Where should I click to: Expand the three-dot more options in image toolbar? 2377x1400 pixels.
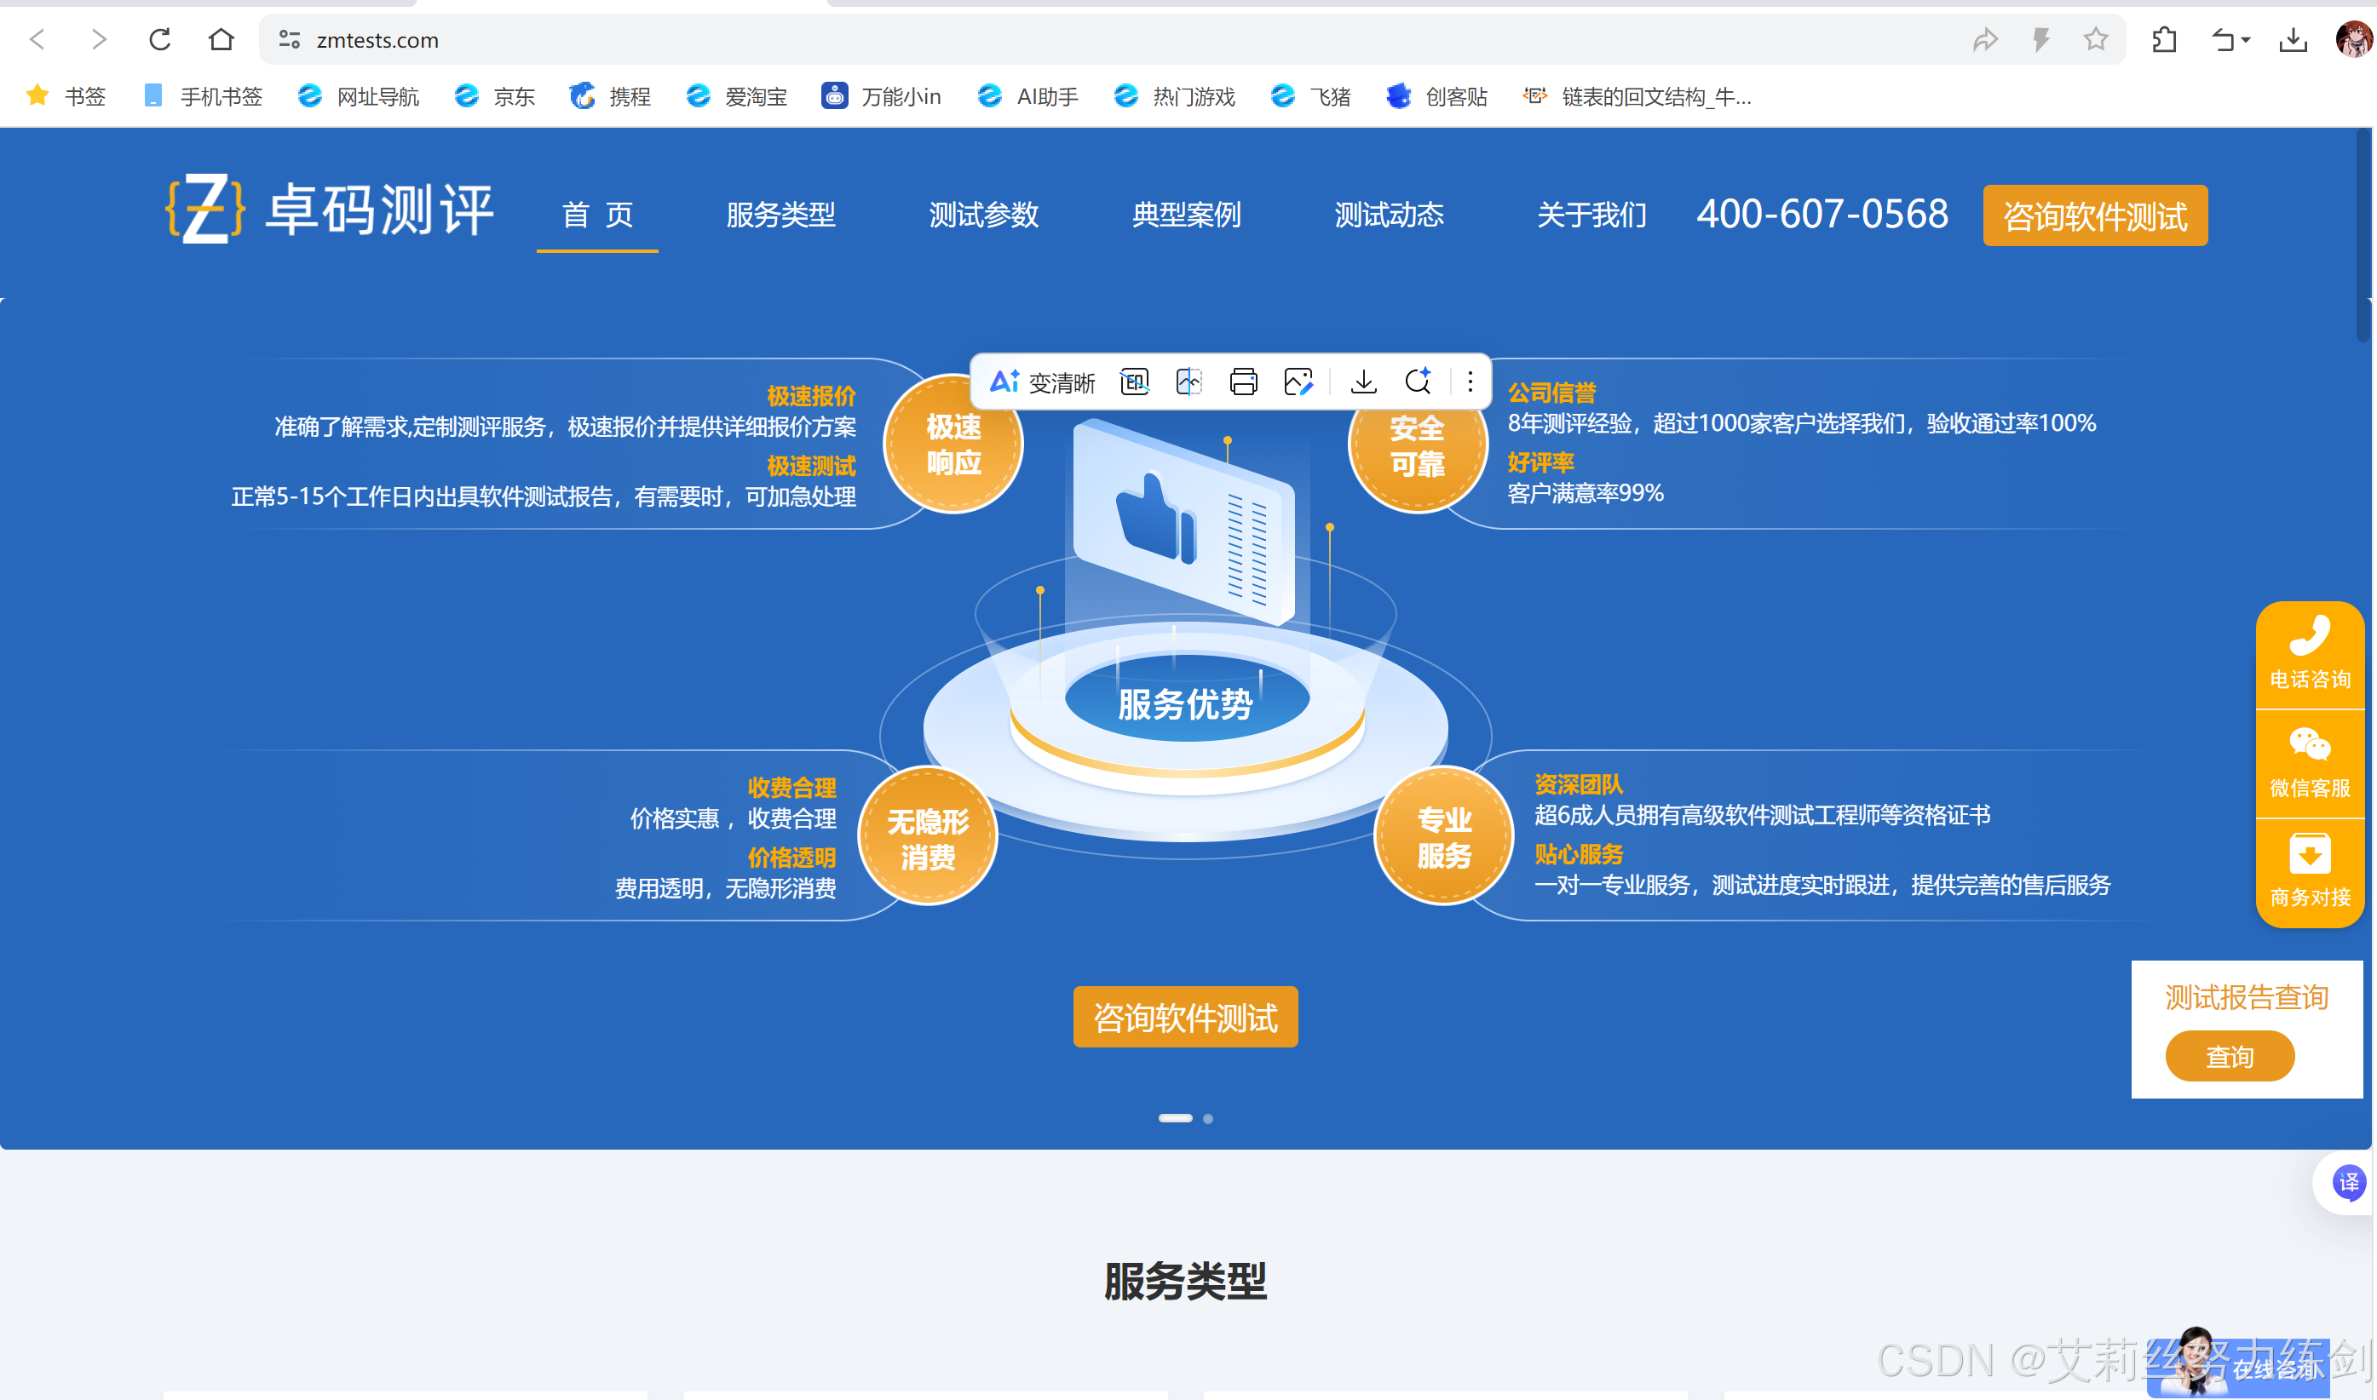[x=1470, y=382]
